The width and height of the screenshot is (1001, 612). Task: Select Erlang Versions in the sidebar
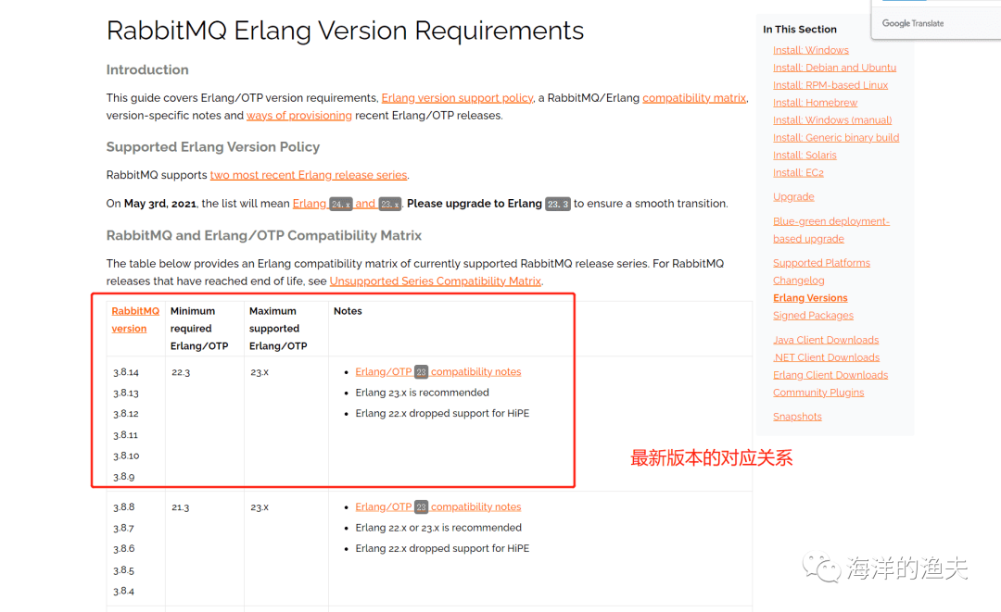(x=810, y=298)
